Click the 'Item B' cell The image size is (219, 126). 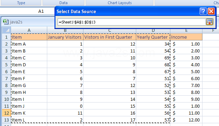point(29,51)
